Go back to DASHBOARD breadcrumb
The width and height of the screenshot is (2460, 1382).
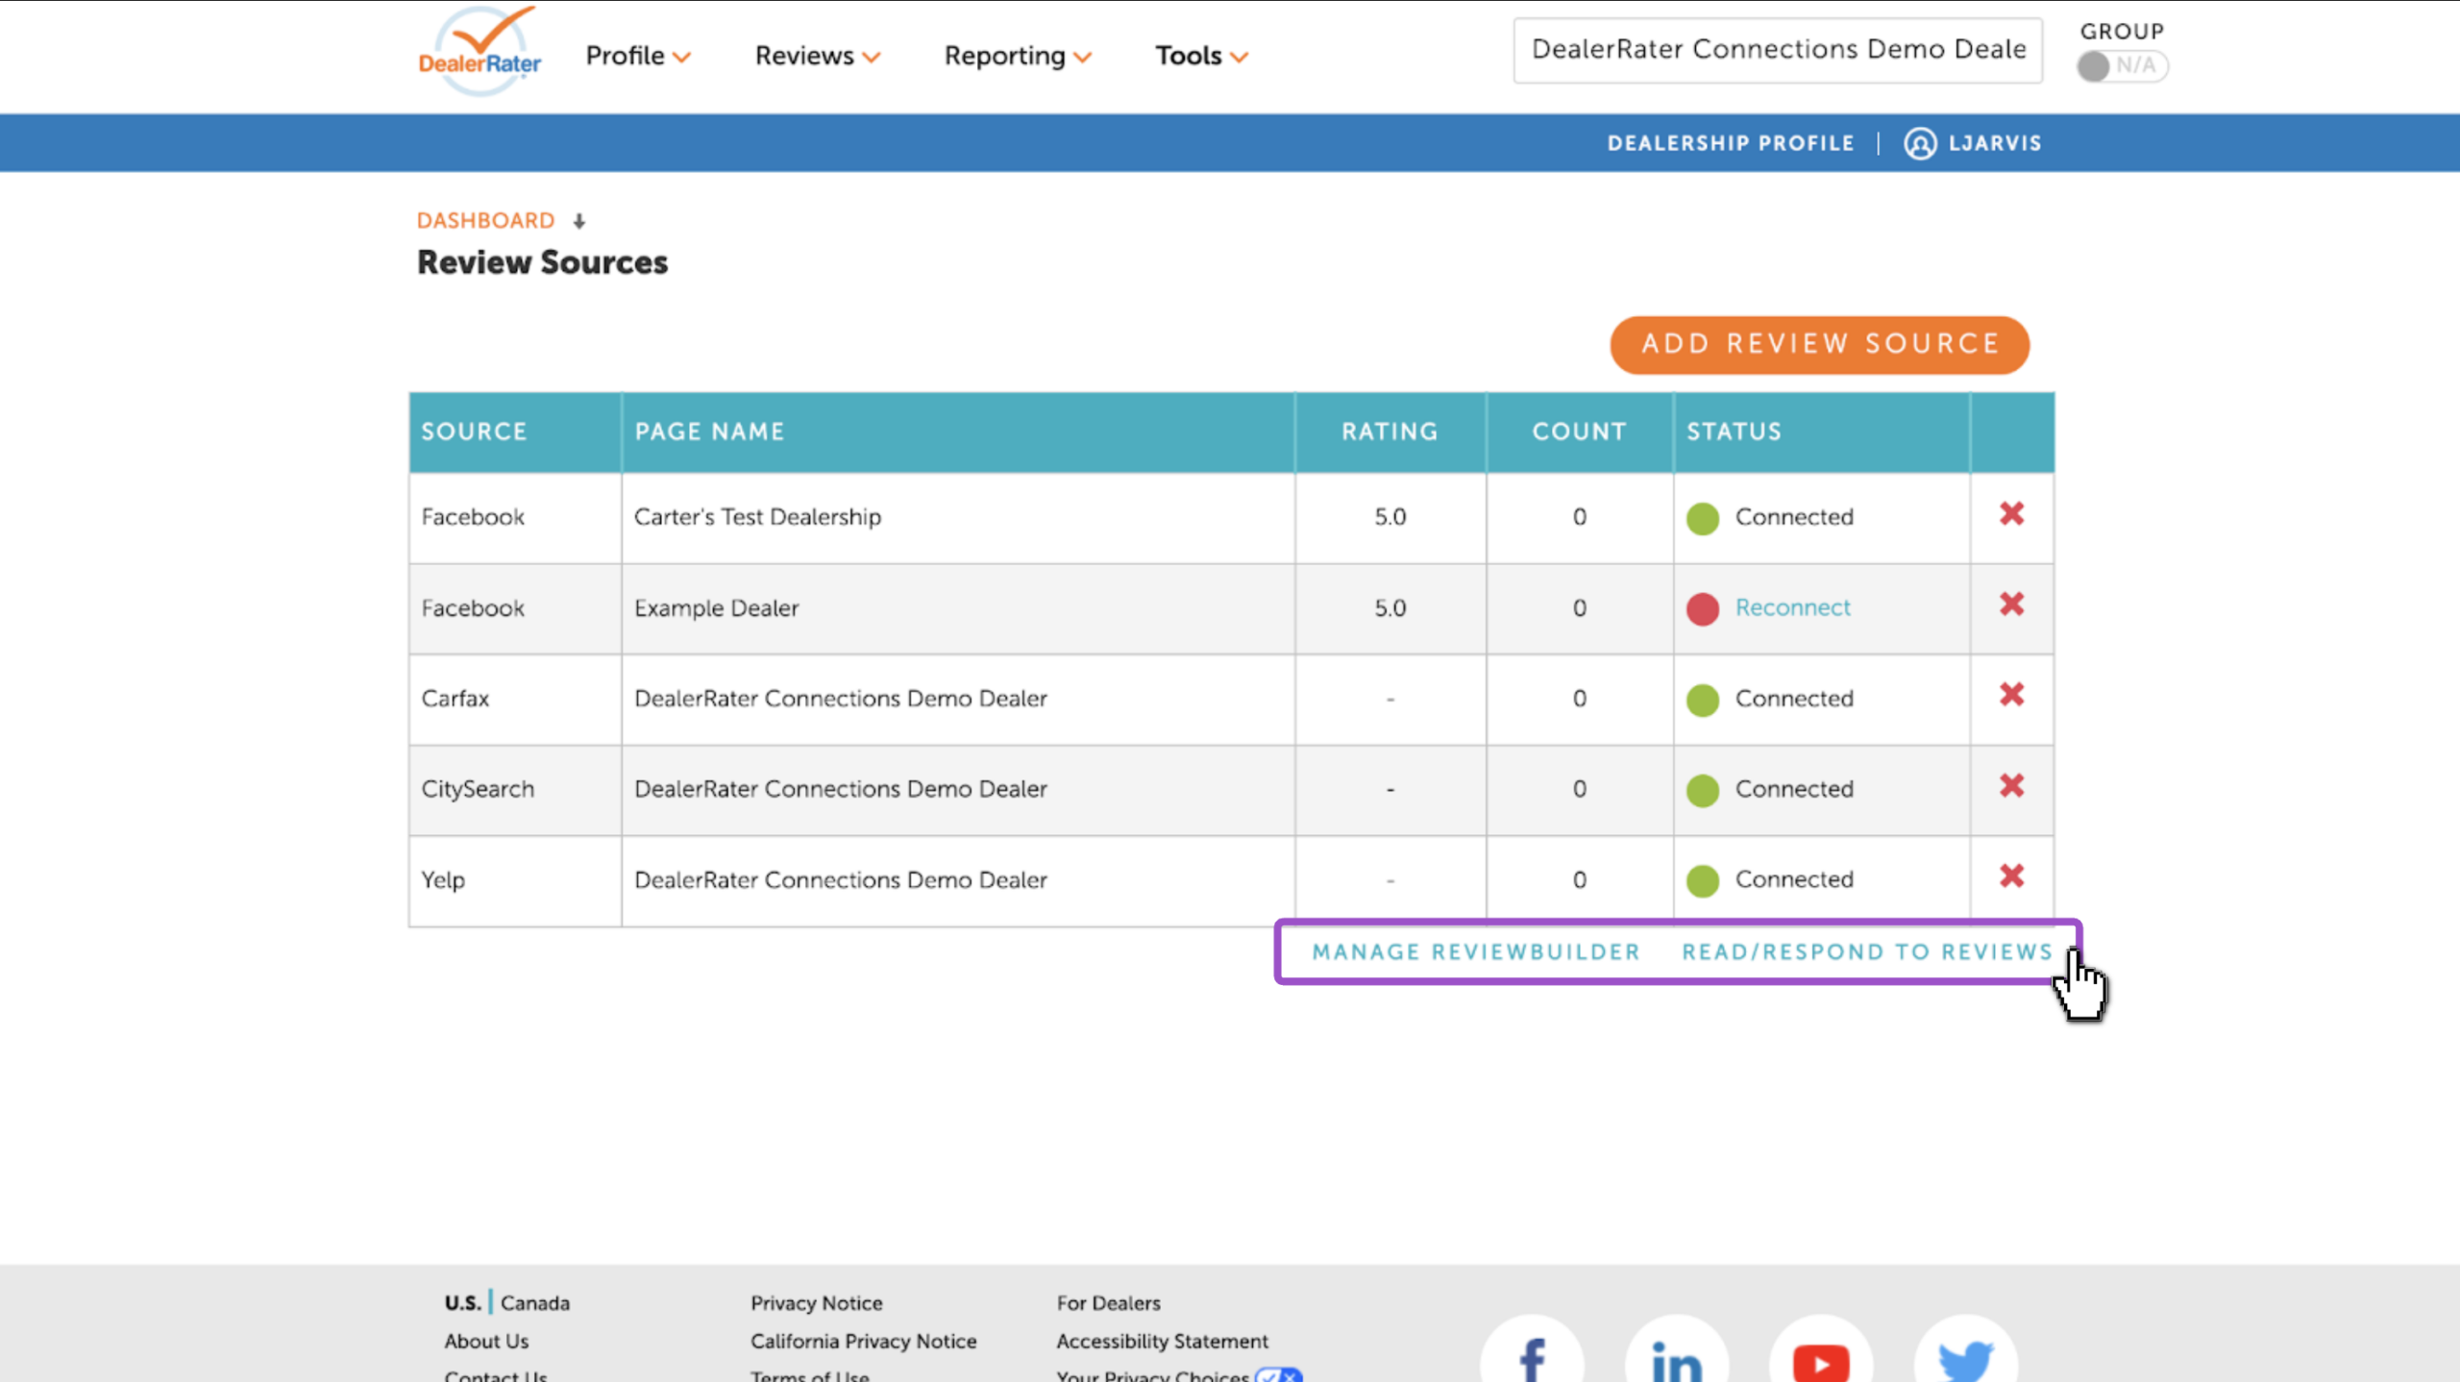pos(485,220)
